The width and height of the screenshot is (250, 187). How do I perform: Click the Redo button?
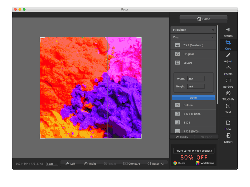click(x=206, y=137)
